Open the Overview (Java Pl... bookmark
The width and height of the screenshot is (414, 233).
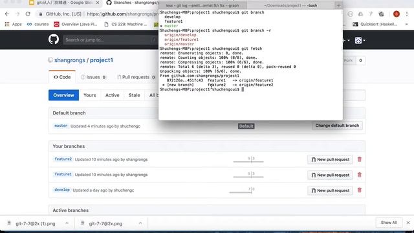(76, 25)
